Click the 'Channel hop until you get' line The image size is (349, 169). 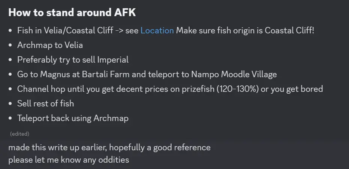(170, 89)
